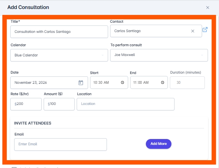Click the Enter Email attendee field

[x=61, y=145]
